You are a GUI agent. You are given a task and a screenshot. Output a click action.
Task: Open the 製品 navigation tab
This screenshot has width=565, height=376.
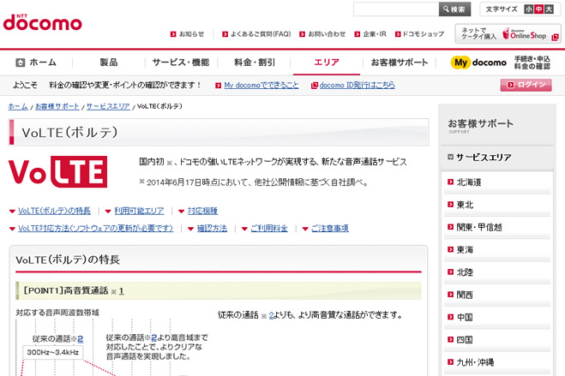109,63
